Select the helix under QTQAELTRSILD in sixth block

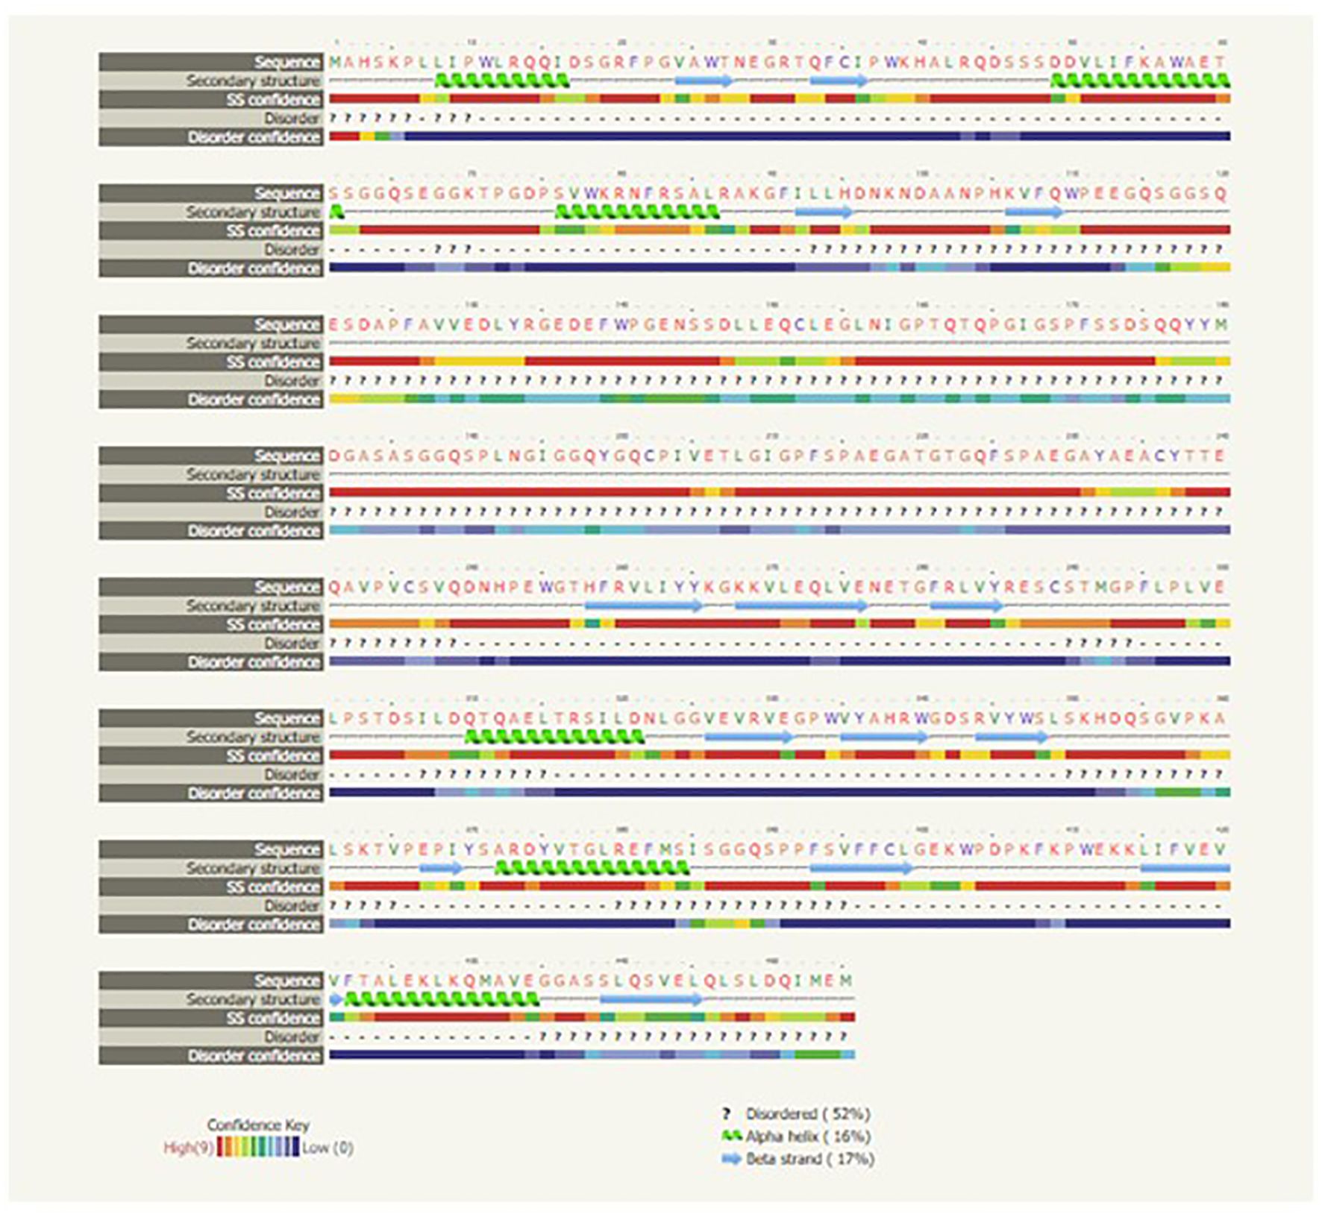click(555, 737)
